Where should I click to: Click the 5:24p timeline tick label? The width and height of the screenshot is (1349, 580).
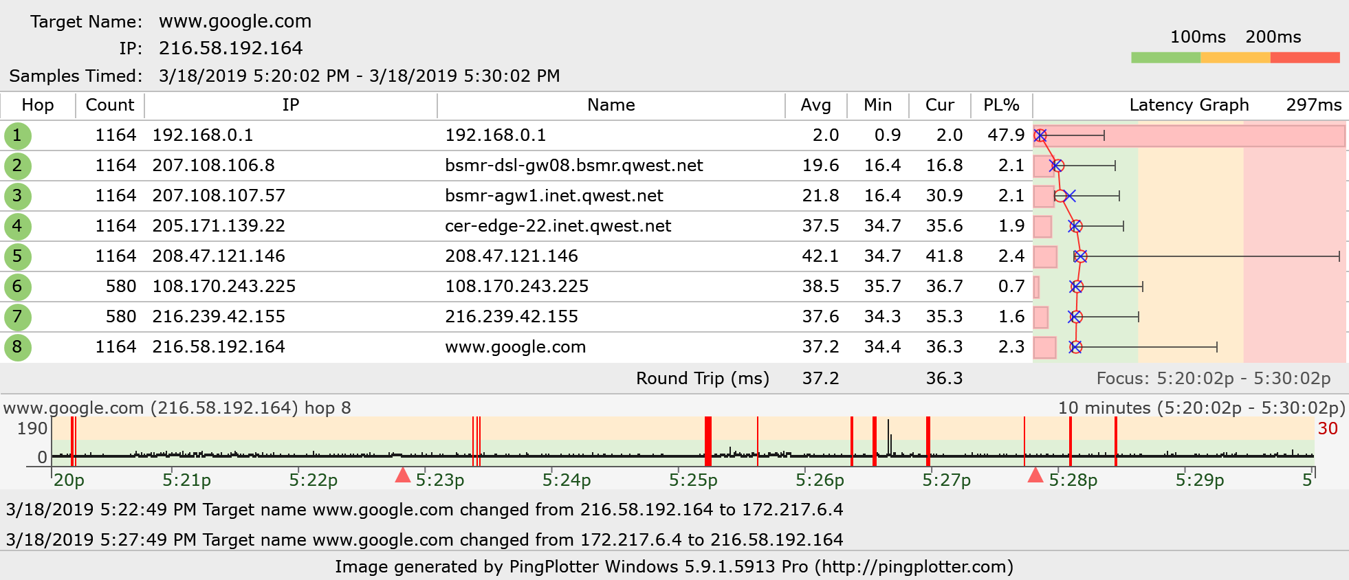(567, 480)
